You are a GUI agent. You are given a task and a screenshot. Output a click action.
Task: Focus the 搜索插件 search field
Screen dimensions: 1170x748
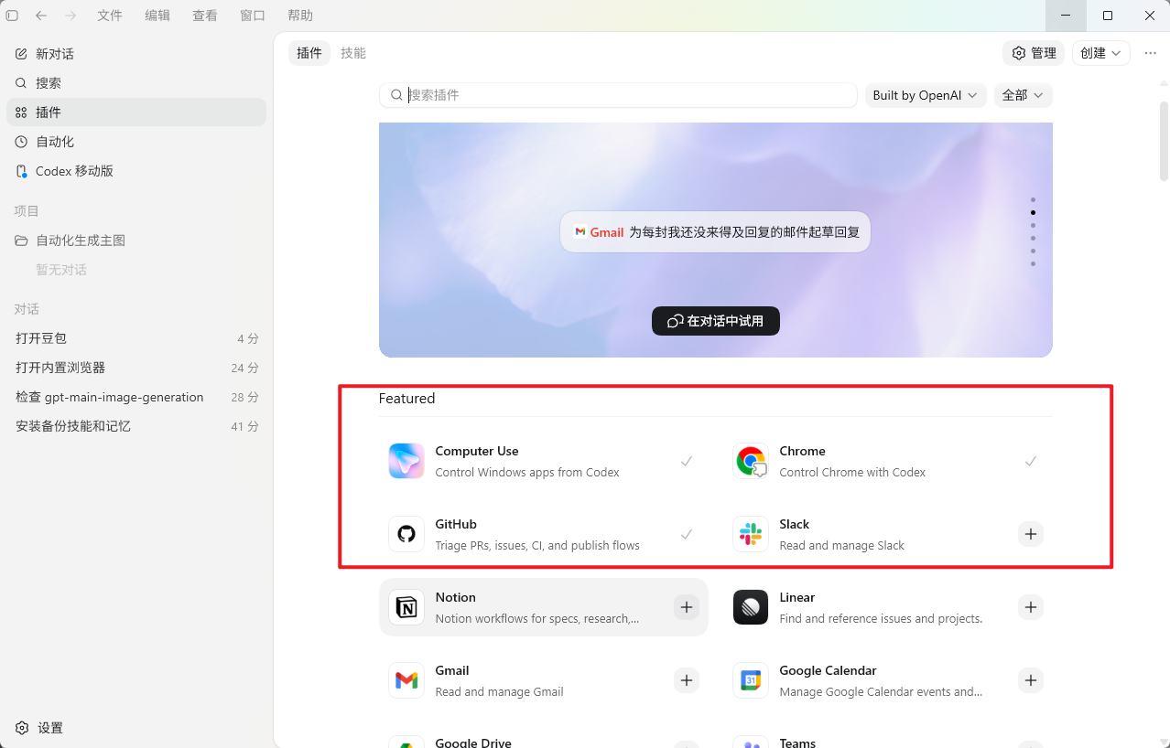[x=618, y=95]
